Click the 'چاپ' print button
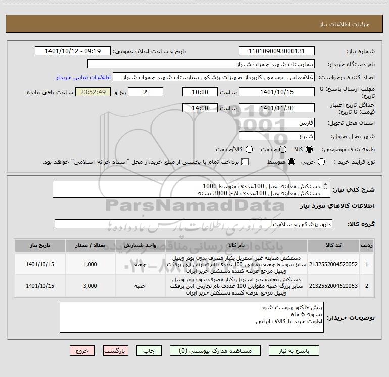 pos(149,351)
